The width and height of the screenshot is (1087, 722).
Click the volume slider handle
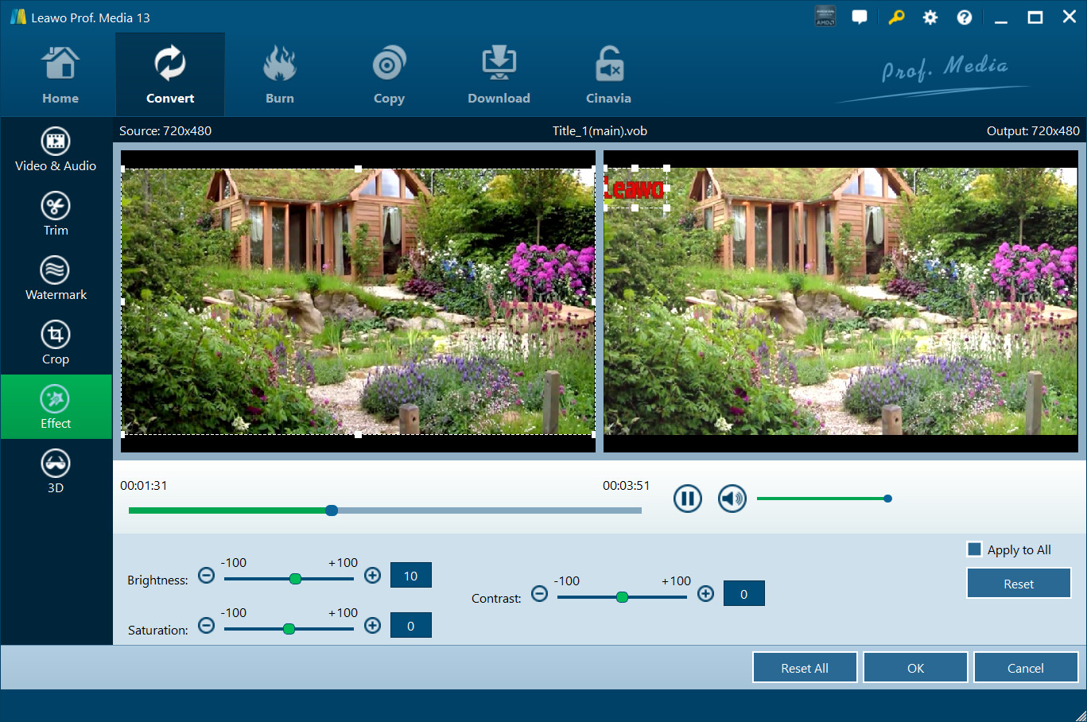coord(887,499)
